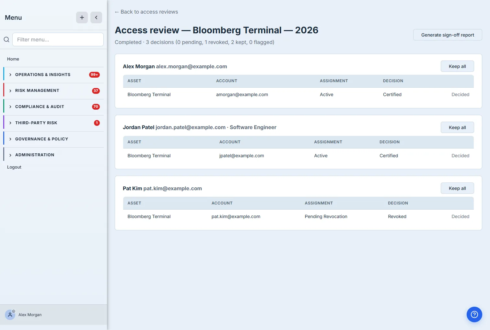This screenshot has height=330, width=490.
Task: Click Alex Morgan's user avatar icon
Action: point(10,314)
